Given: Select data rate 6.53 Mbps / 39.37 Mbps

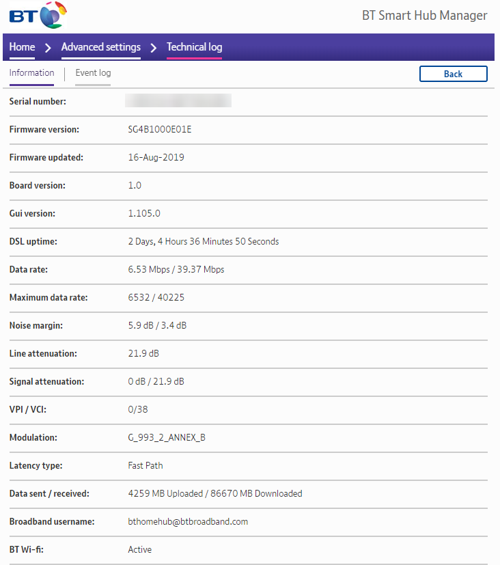Looking at the screenshot, I should 176,270.
